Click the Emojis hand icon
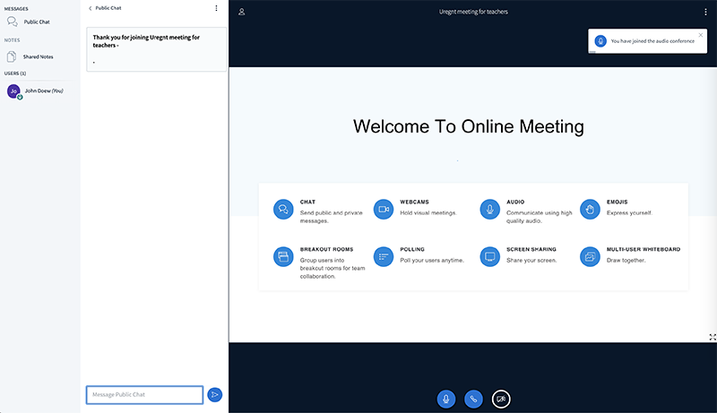This screenshot has width=717, height=413. click(590, 209)
